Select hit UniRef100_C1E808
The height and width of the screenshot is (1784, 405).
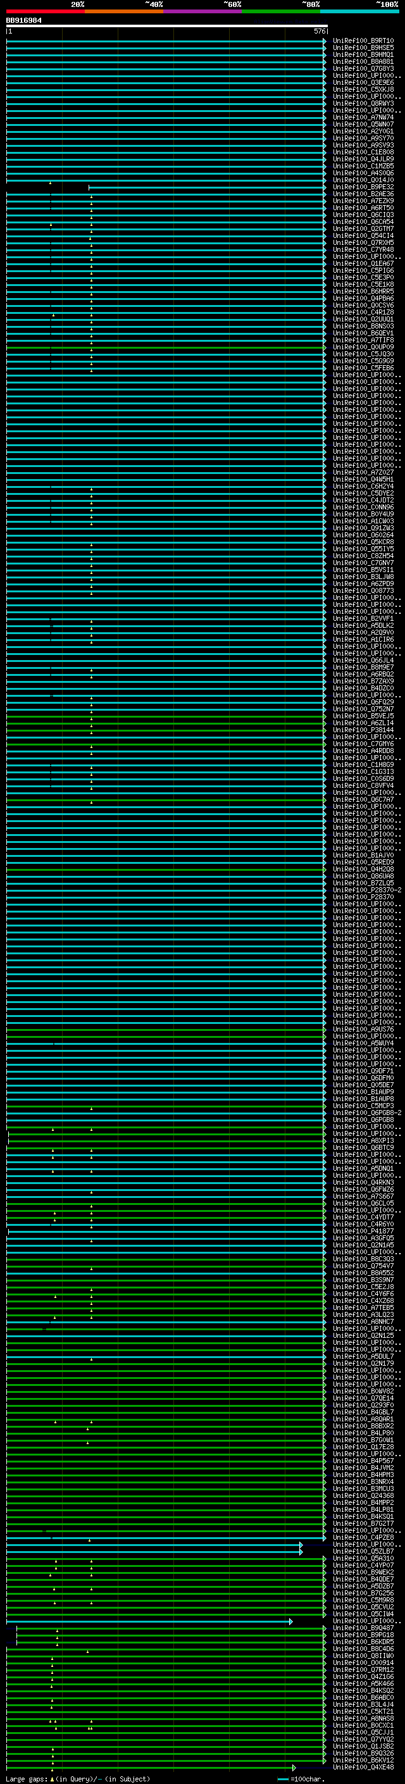click(x=363, y=153)
